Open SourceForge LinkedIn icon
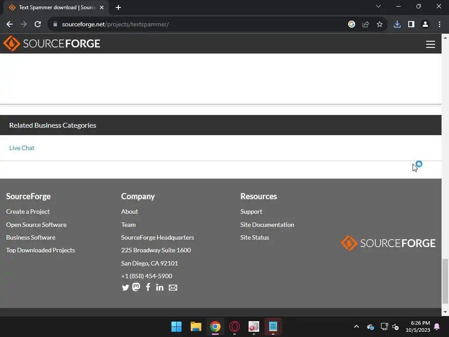Viewport: 449px width, 337px height. [160, 287]
